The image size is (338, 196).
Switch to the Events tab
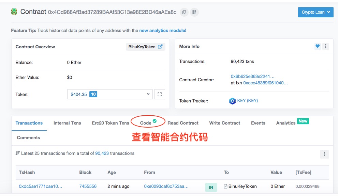258,123
